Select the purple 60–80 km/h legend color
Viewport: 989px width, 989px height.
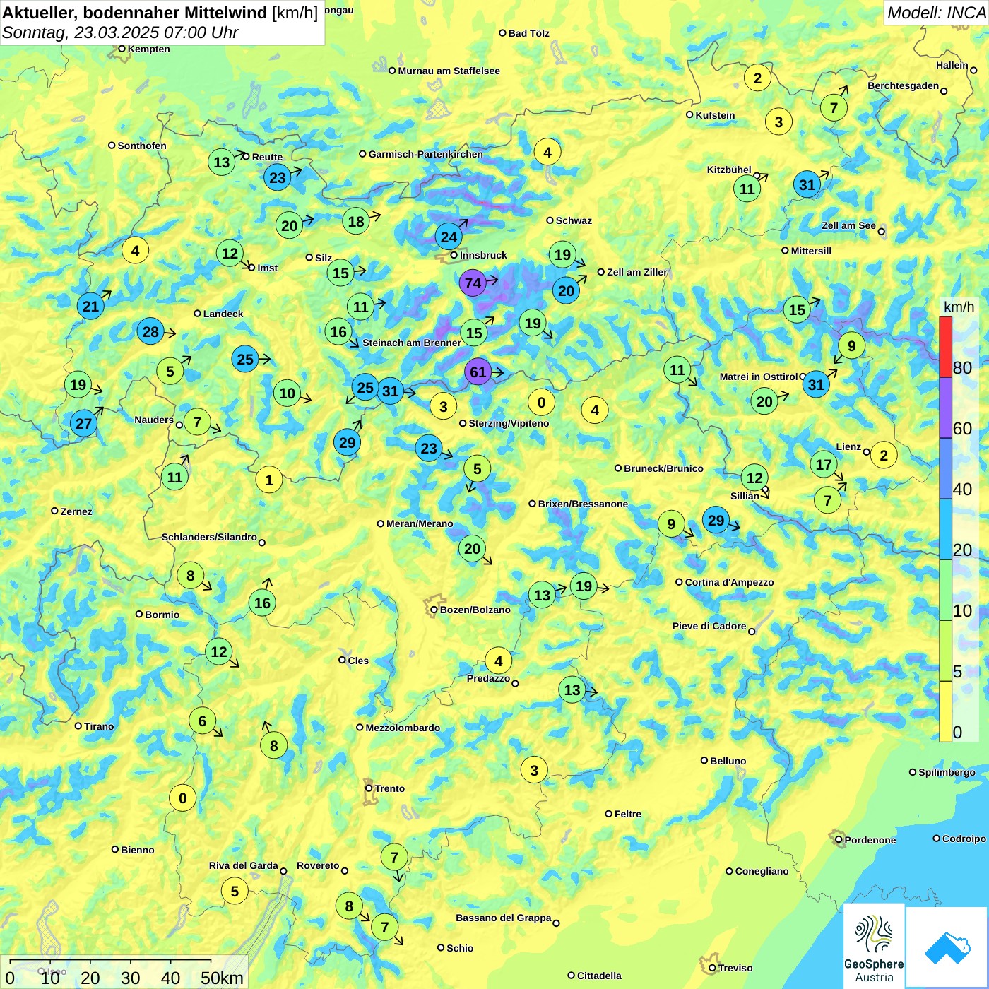[x=945, y=408]
